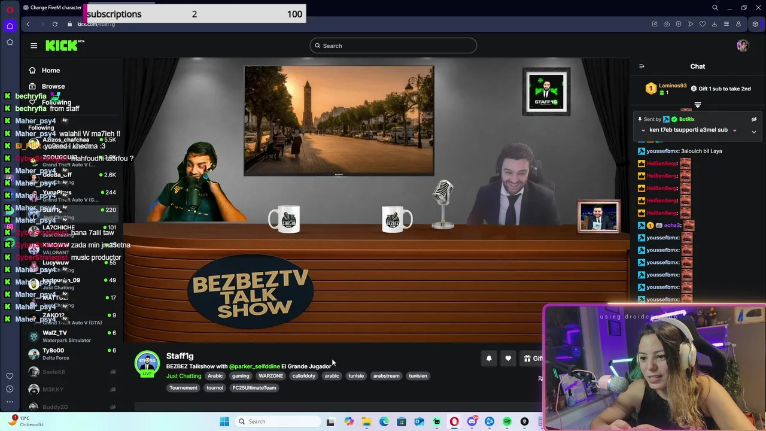This screenshot has width=766, height=431.
Task: Click the weather widget in taskbar
Action: pos(27,421)
